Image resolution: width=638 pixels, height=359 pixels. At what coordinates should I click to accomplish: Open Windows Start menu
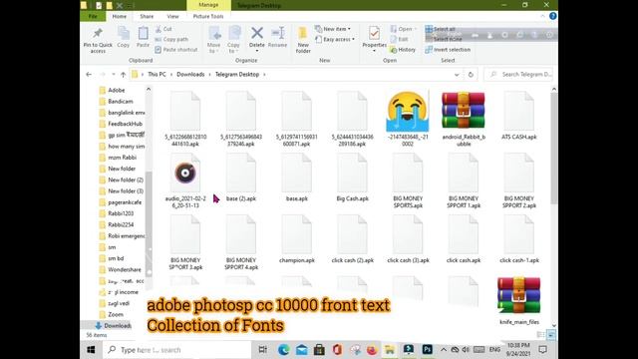[x=91, y=350]
